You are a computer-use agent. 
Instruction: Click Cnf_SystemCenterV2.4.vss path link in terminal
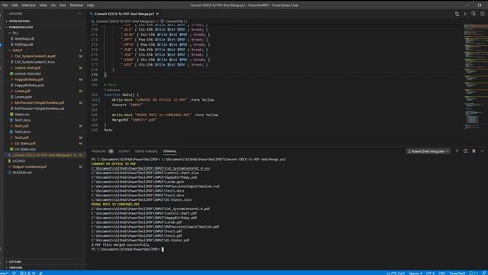pos(151,168)
